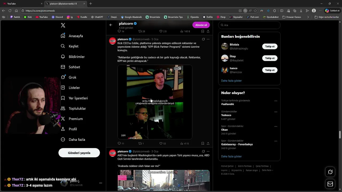Image resolution: width=342 pixels, height=192 pixels.
Task: Open more menu on Washington post
Action: pos(208,151)
